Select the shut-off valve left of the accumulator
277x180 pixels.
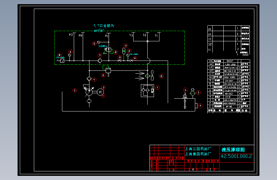click(x=119, y=61)
